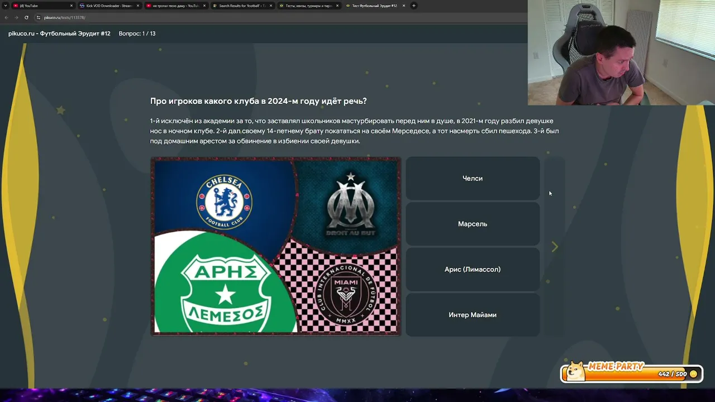View site information icon in address bar
Screen dimensions: 715x402
39,17
